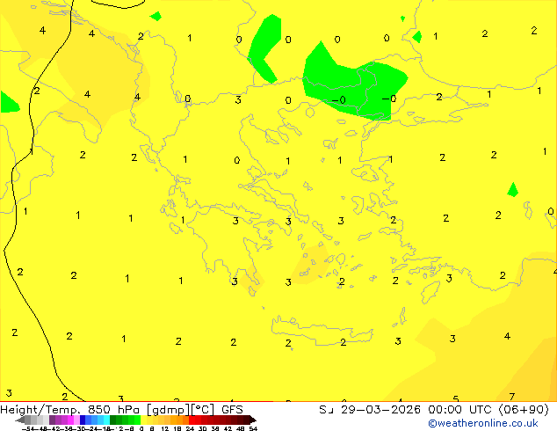Select the light orange patch over the Cyclades
This screenshot has height=431, width=557.
click(310, 264)
